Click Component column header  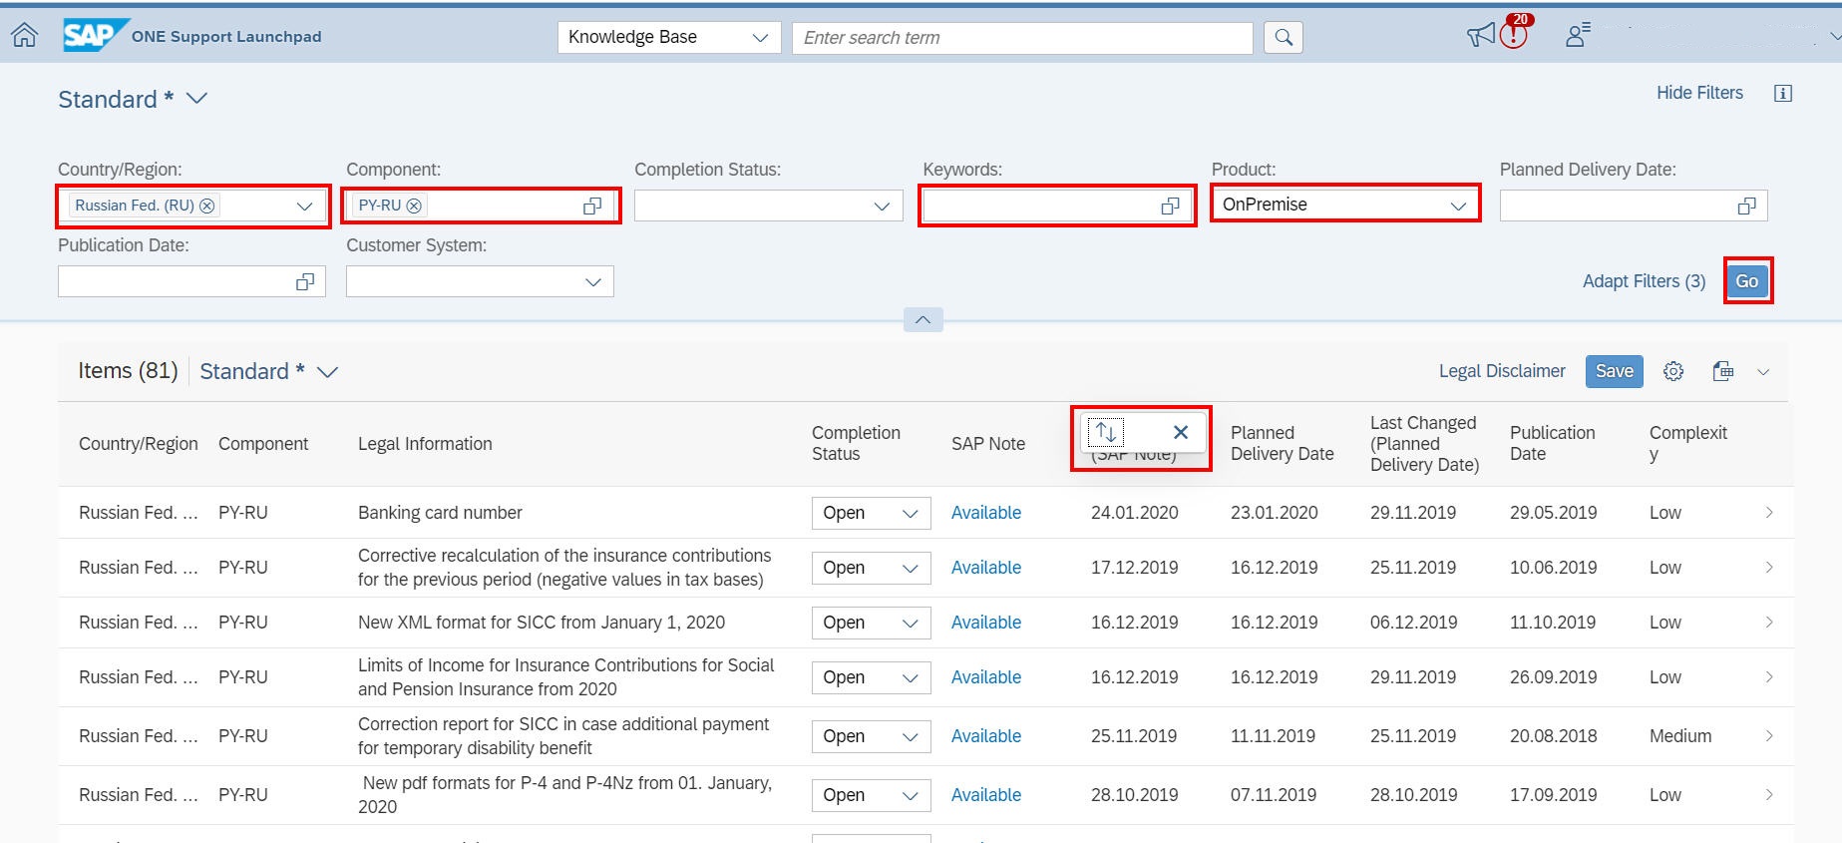[263, 444]
